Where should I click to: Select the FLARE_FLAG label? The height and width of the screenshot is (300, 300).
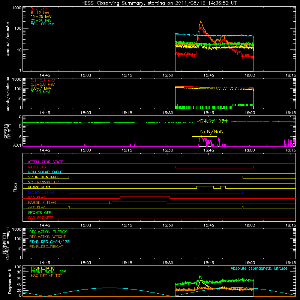point(39,187)
